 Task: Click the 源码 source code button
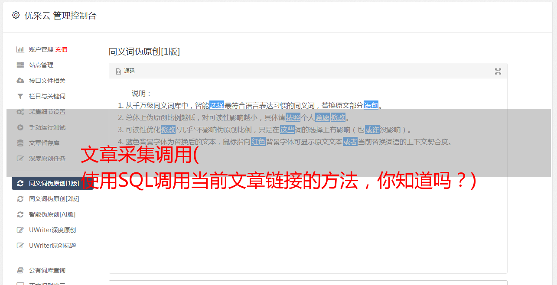pos(125,71)
